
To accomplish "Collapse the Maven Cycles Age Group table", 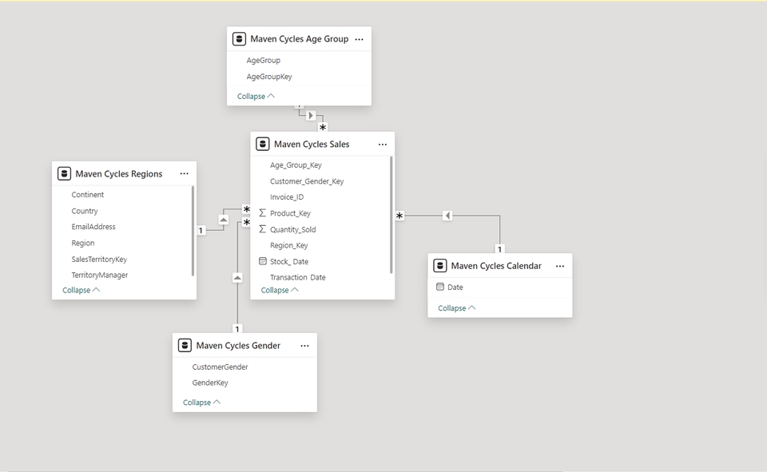I will (x=256, y=96).
